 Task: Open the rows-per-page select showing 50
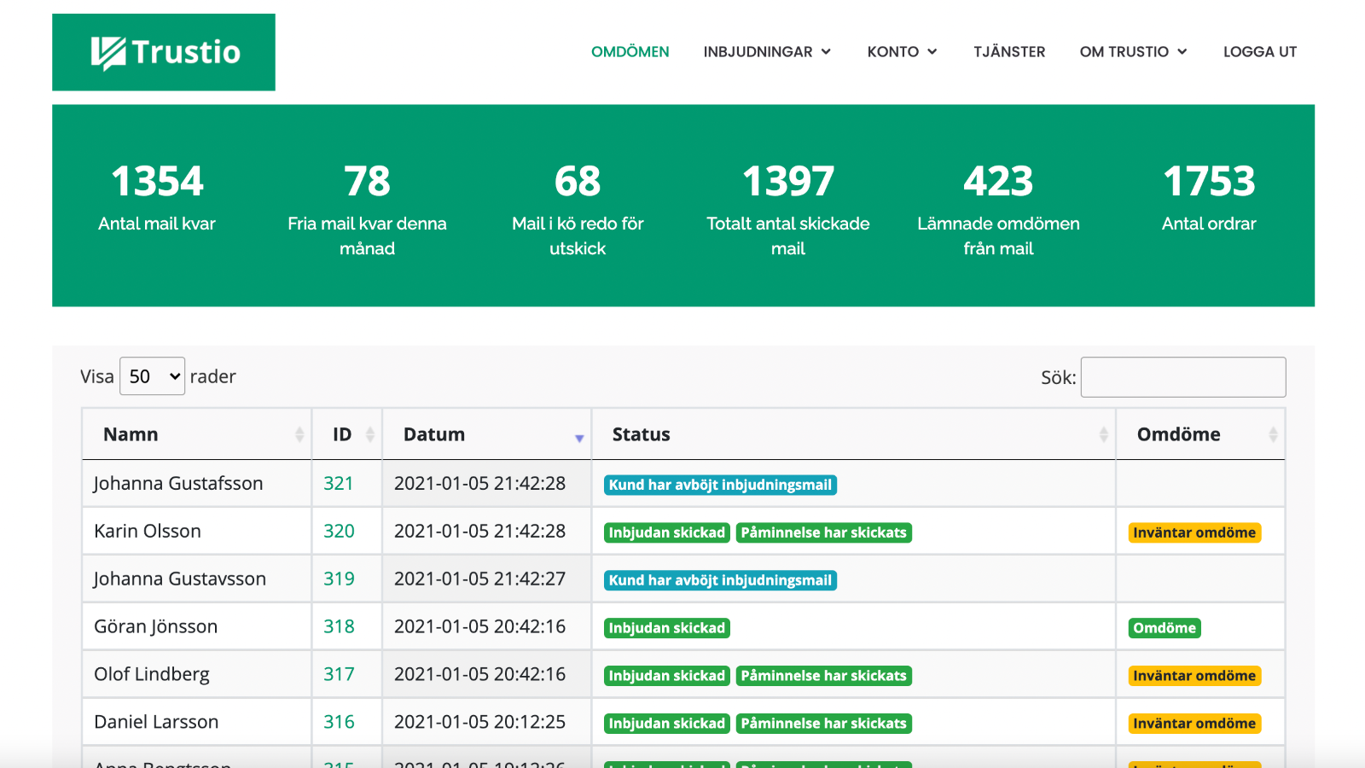pyautogui.click(x=153, y=376)
